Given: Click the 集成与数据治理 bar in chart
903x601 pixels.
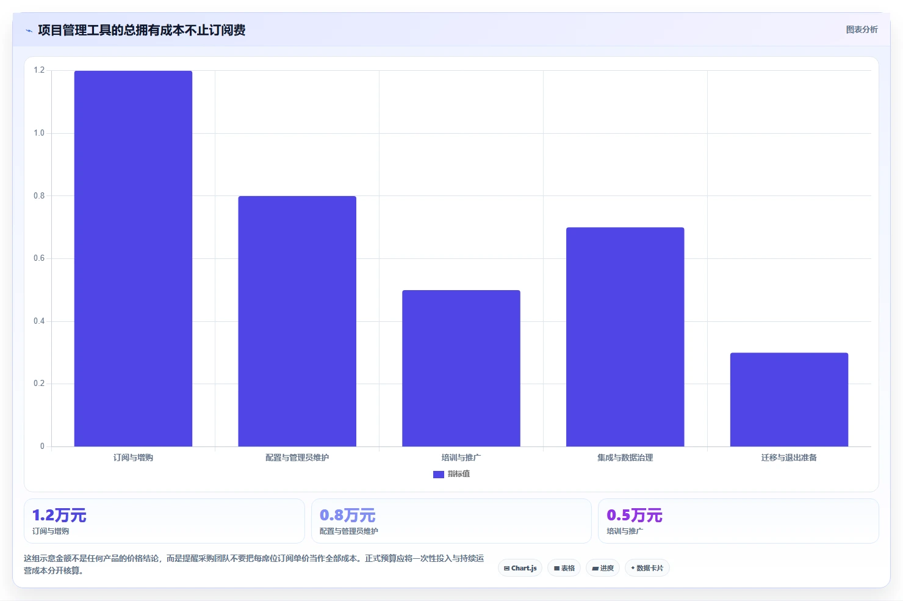Looking at the screenshot, I should [625, 337].
